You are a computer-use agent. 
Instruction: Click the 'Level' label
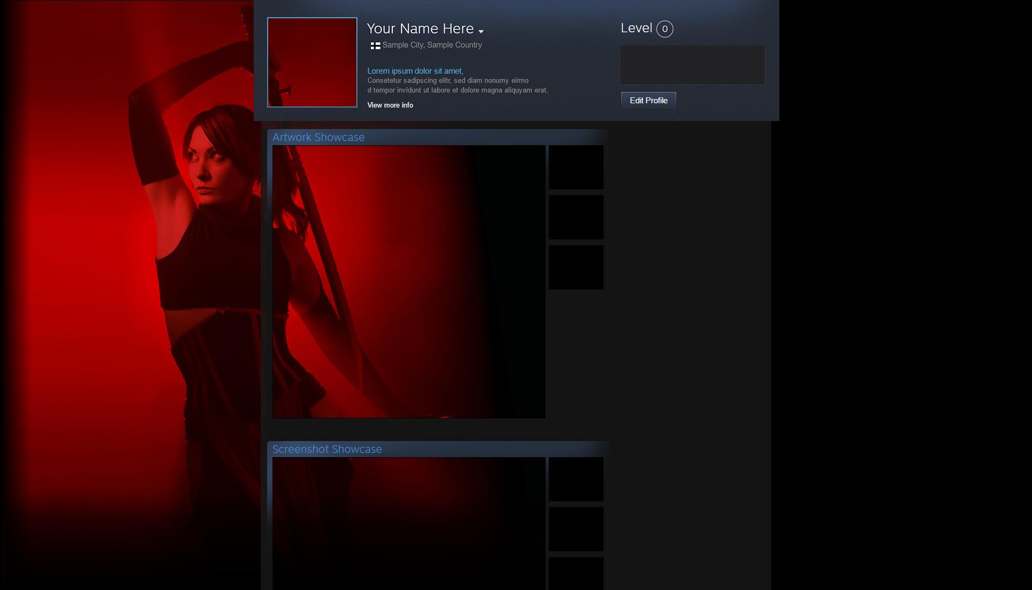click(636, 29)
